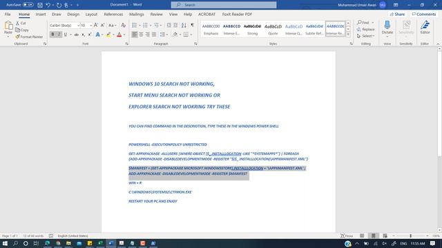The height and width of the screenshot is (248, 442).
Task: Switch to the References tab
Action: pos(113,14)
